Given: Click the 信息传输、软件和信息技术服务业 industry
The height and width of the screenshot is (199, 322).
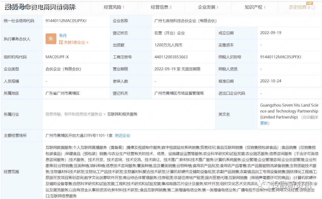Looking at the screenshot, I should [74, 114].
